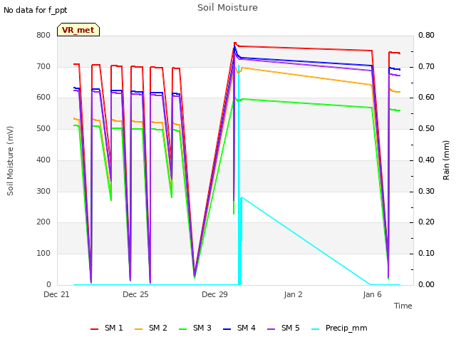Select the SM 1 legend label
Image resolution: width=456 pixels, height=342 pixels.
[114, 328]
